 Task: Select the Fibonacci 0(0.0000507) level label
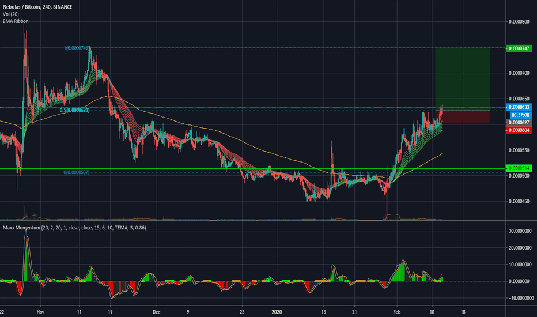[77, 172]
